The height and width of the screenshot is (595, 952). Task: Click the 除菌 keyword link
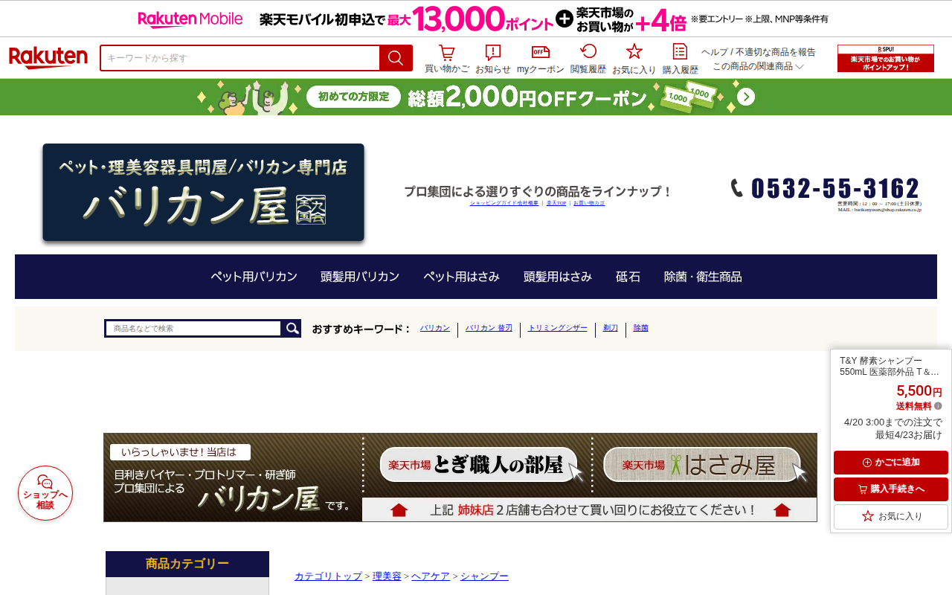[641, 328]
